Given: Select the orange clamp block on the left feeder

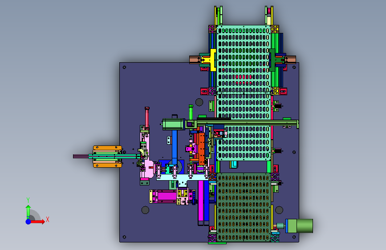Looking at the screenshot, I should click(x=107, y=157).
